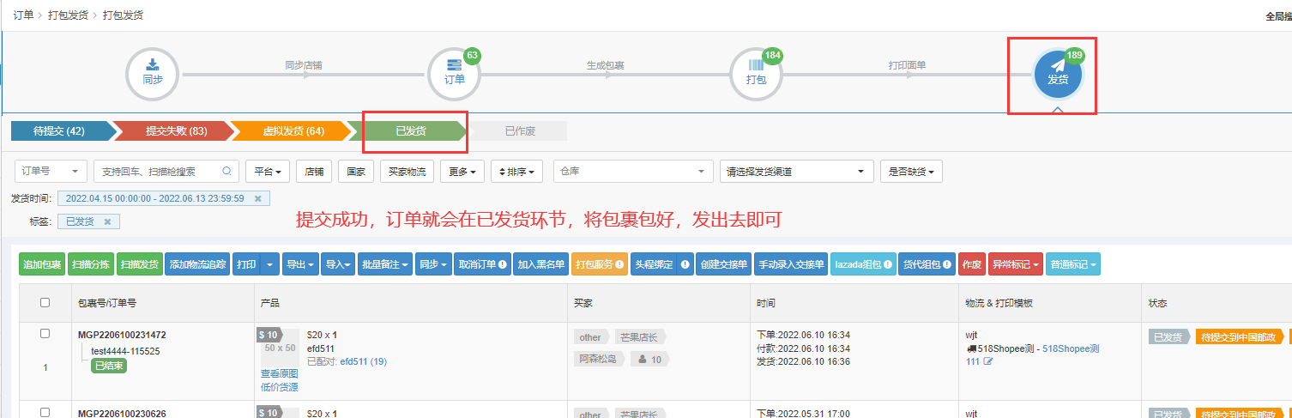Switch to the 待提交 (42) tab
Image resolution: width=1292 pixels, height=418 pixels.
tap(58, 130)
